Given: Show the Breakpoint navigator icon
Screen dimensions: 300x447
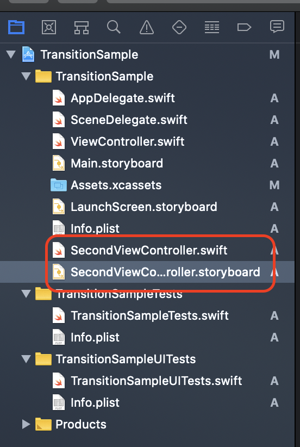Looking at the screenshot, I should (x=244, y=27).
